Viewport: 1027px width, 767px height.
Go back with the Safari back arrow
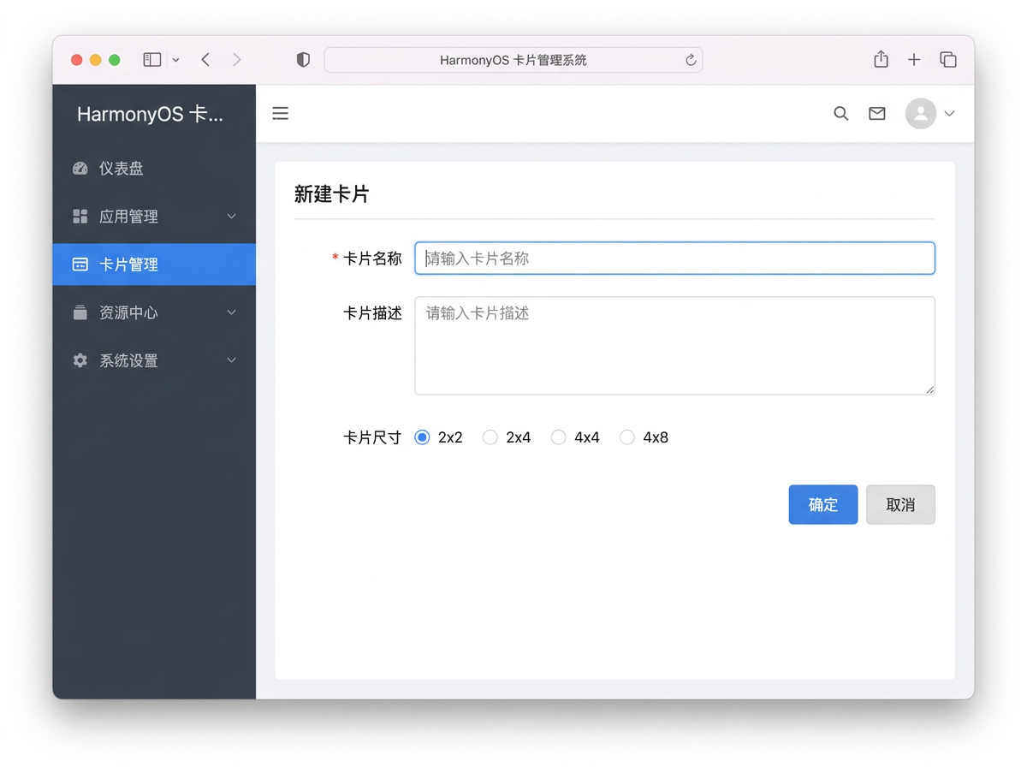(x=205, y=59)
